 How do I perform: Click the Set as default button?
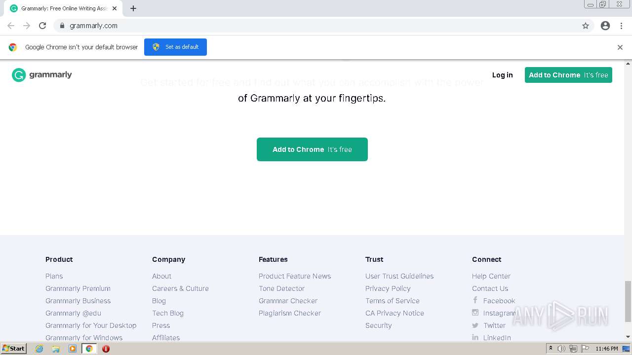tap(175, 47)
